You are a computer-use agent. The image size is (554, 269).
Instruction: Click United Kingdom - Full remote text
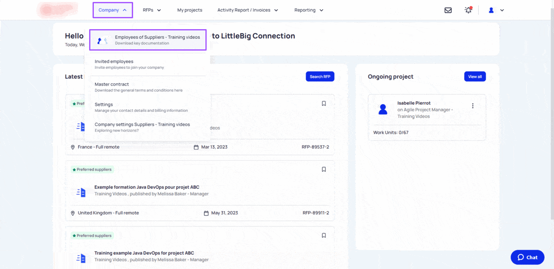(108, 213)
